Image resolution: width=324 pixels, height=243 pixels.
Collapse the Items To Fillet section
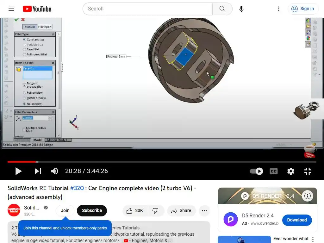(x=53, y=63)
